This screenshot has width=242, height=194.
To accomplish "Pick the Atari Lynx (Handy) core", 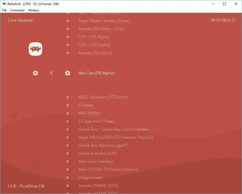I will coord(96,162).
